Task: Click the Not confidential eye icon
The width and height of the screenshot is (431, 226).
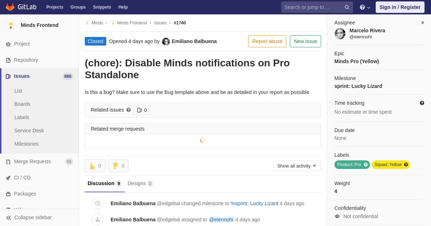Action: click(337, 216)
